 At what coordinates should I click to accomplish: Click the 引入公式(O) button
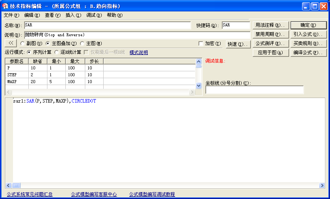tap(309, 34)
